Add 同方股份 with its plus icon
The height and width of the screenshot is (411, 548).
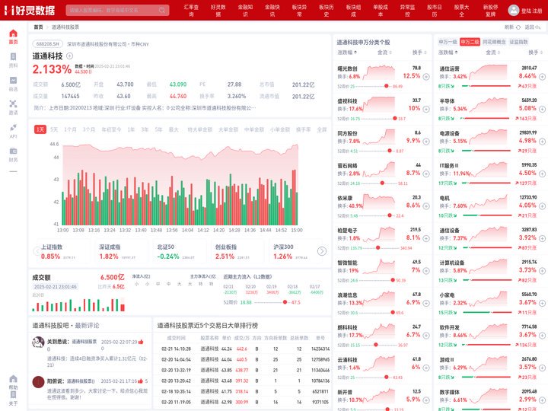coord(426,142)
